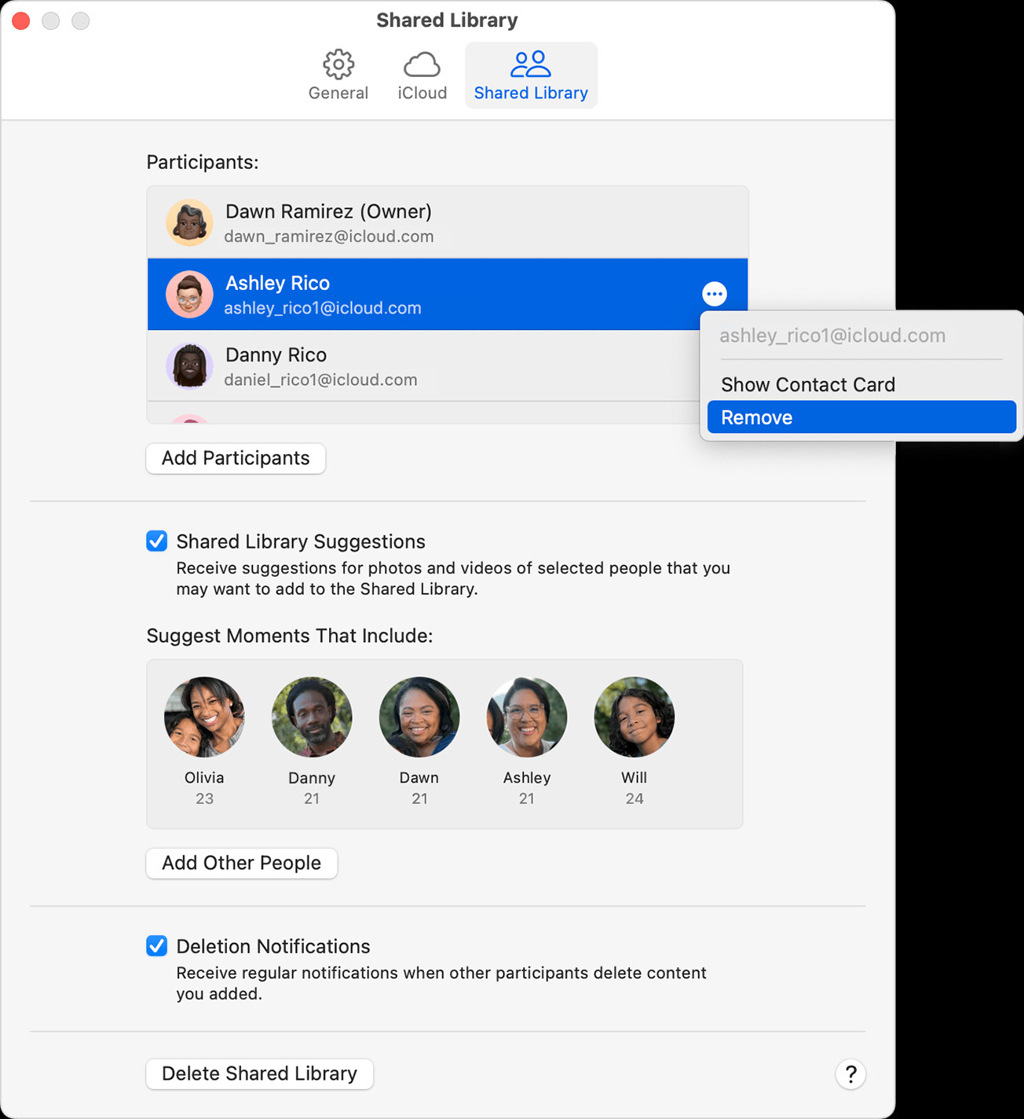Switch to the iCloud tab

pos(422,75)
